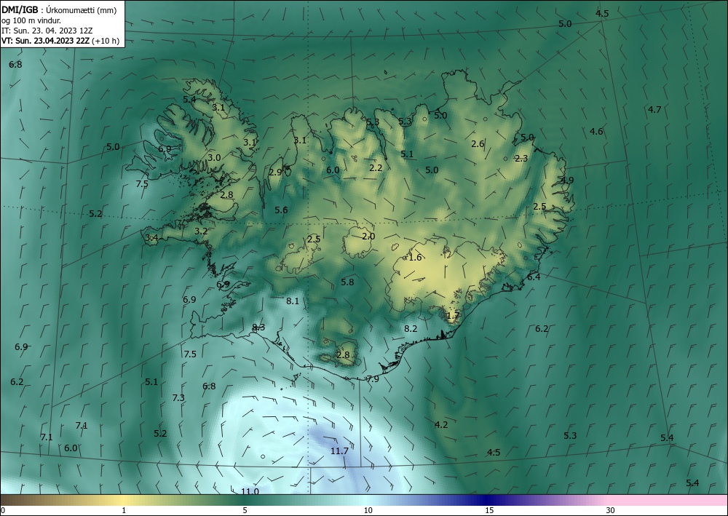
Task: Click the '5' tick on the color scale
Action: [x=245, y=510]
